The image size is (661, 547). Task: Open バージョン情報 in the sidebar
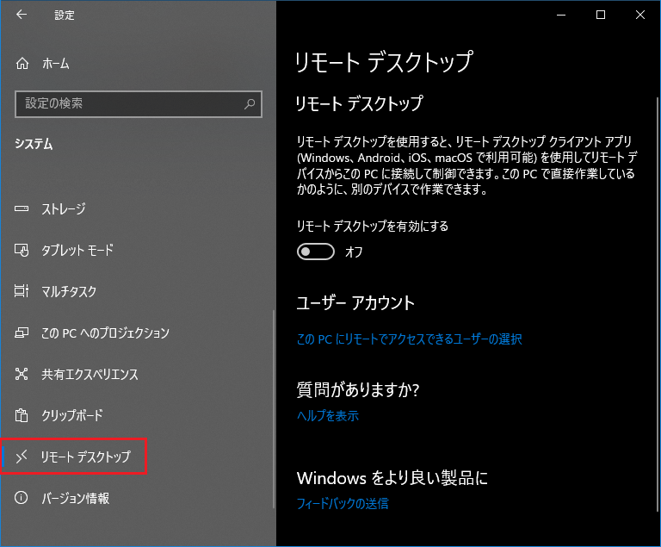coord(76,499)
